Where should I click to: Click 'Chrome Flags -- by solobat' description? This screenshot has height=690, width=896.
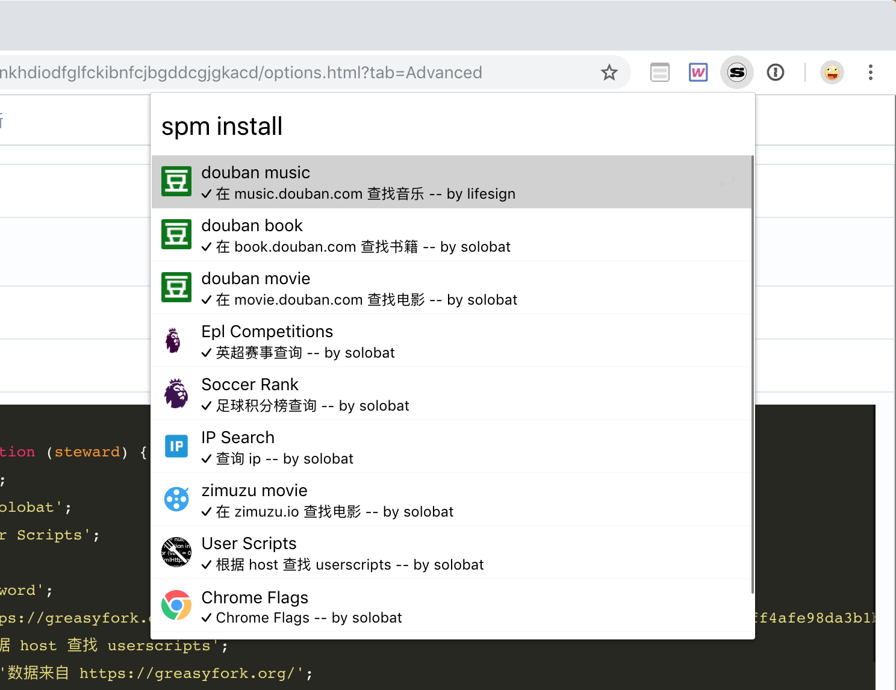click(x=309, y=618)
